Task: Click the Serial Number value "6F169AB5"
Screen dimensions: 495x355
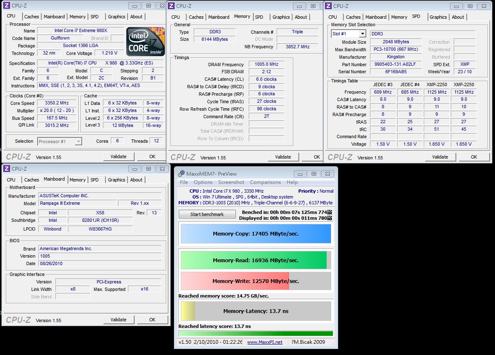Action: (x=395, y=72)
